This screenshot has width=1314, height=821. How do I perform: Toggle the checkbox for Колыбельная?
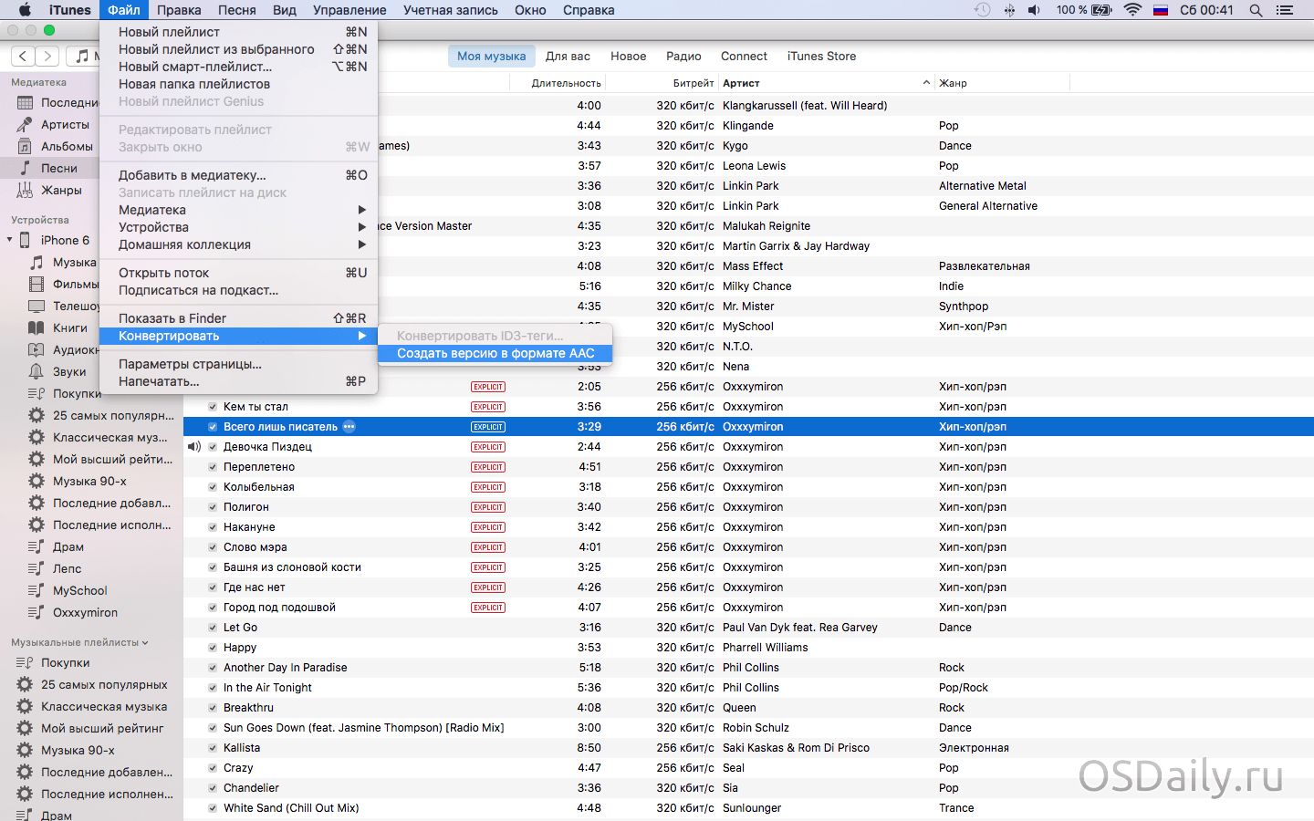click(x=213, y=487)
